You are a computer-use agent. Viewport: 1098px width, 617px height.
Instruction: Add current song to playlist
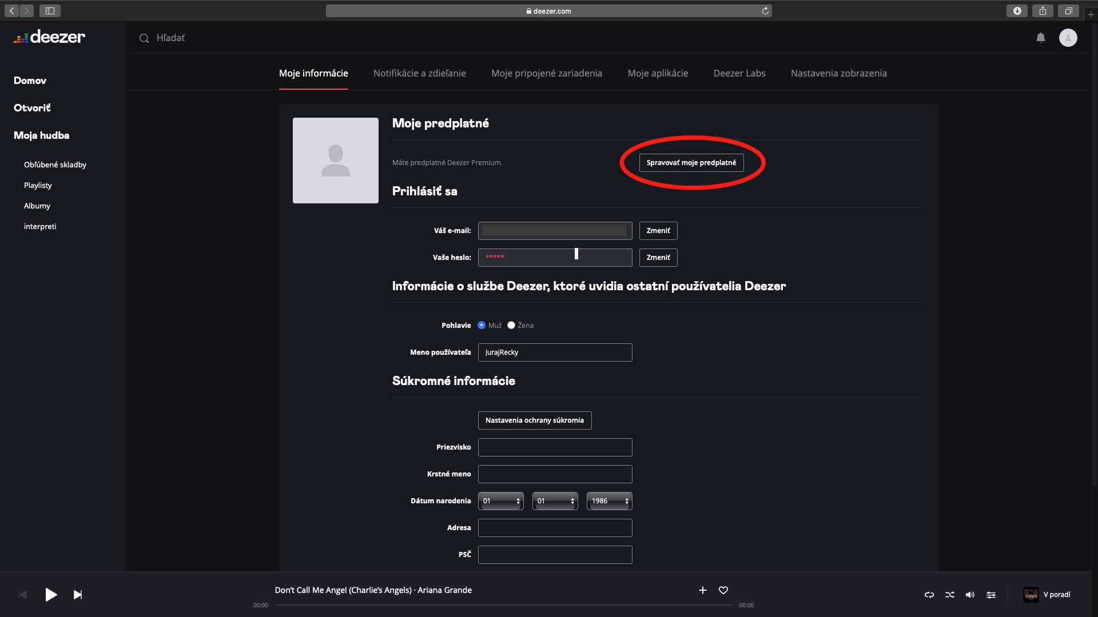tap(703, 590)
